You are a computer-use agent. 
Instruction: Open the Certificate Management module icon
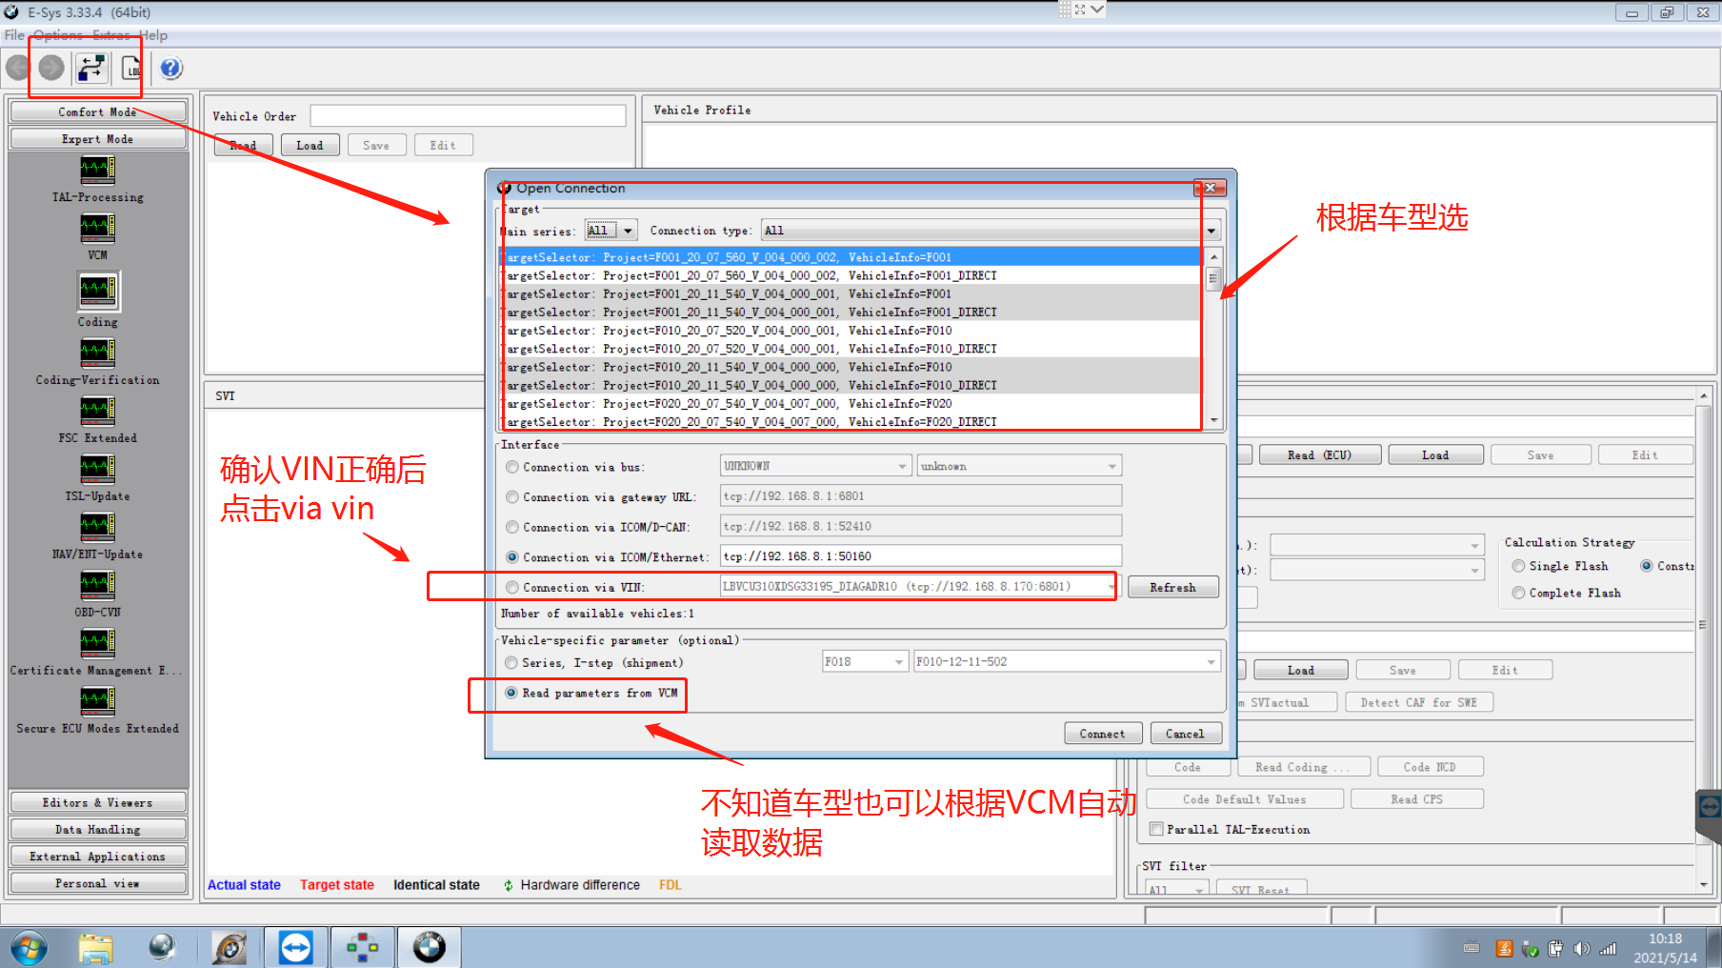pyautogui.click(x=97, y=643)
